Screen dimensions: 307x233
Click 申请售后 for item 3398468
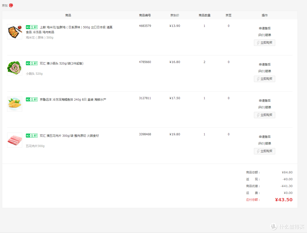(x=265, y=137)
